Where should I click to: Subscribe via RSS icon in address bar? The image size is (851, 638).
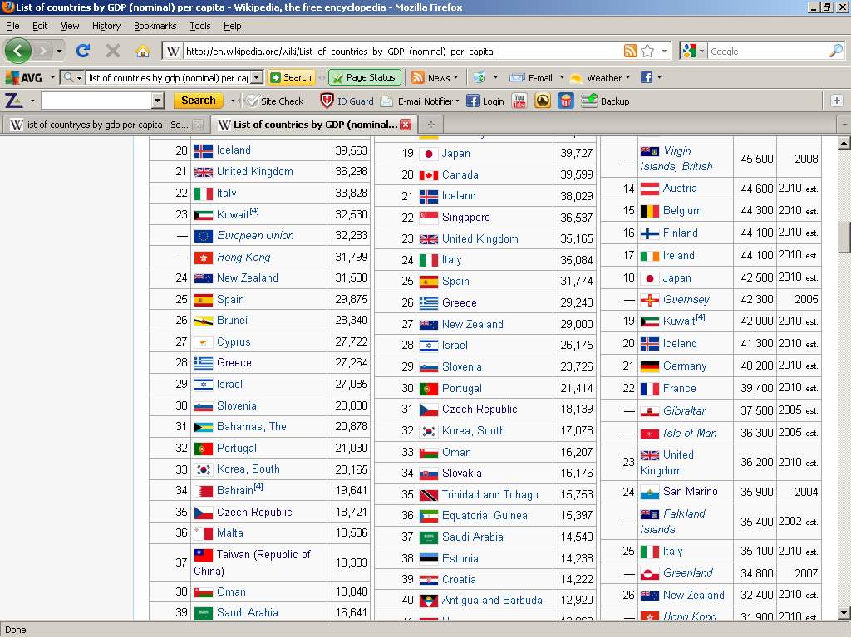point(631,51)
